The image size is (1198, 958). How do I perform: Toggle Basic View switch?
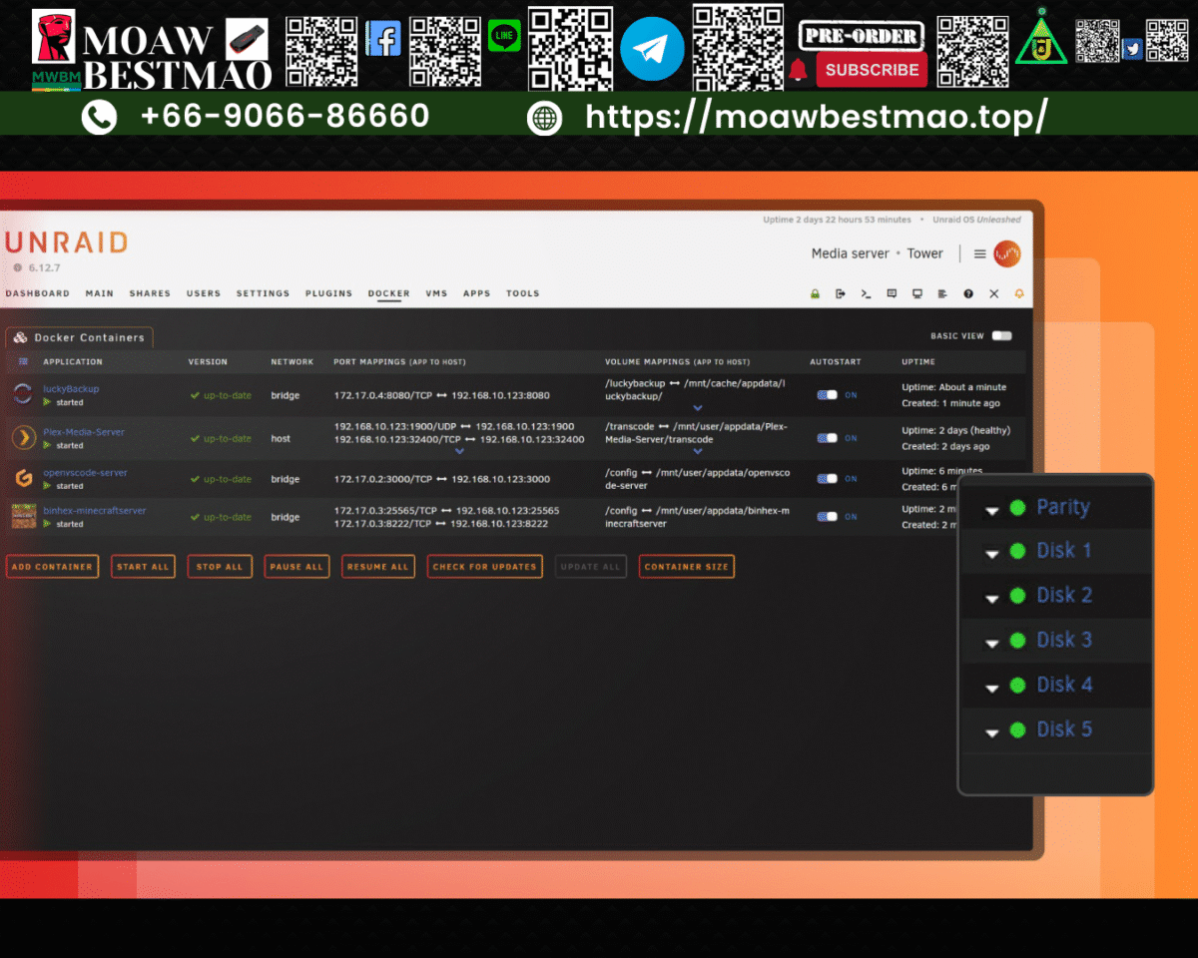[1004, 337]
